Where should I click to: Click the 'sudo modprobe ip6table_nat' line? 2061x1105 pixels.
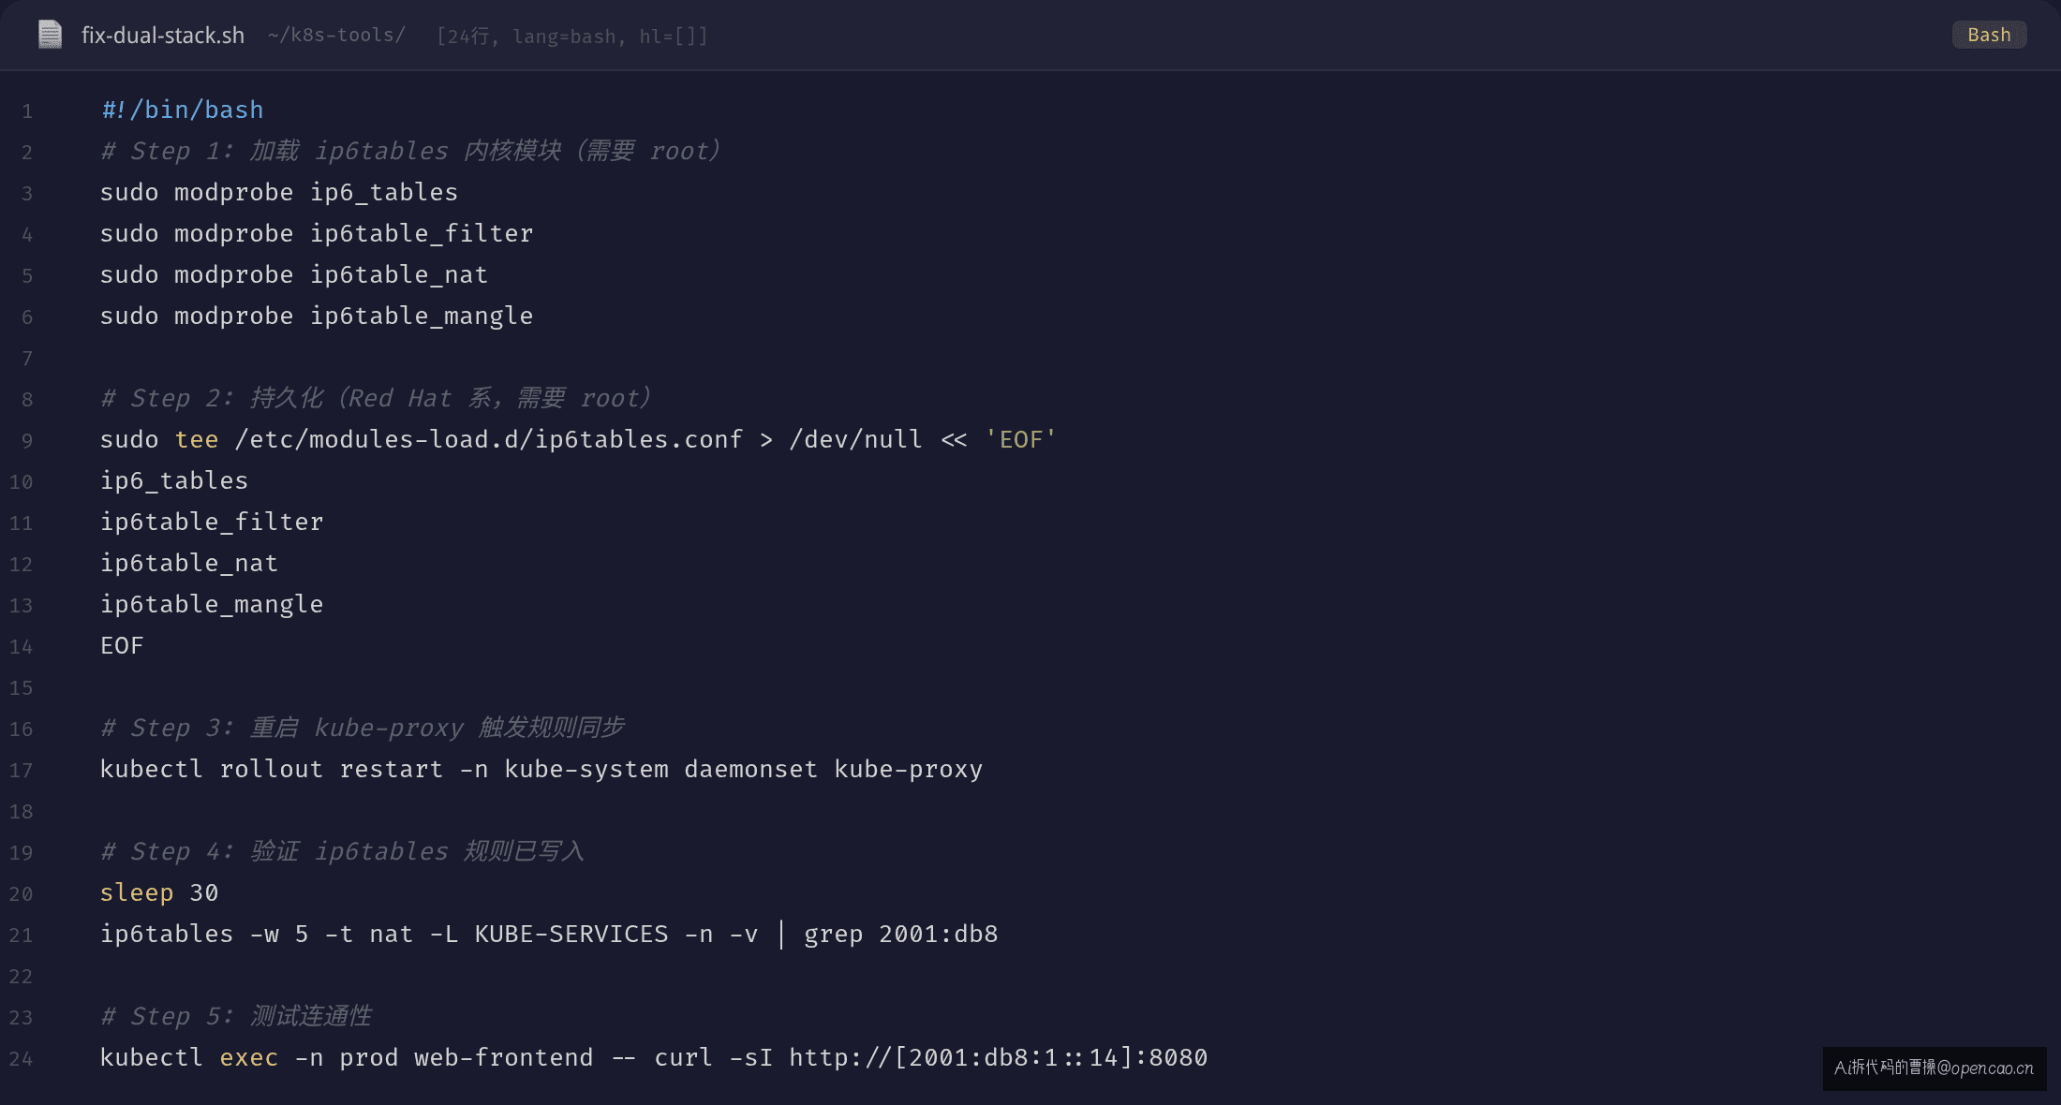(294, 274)
